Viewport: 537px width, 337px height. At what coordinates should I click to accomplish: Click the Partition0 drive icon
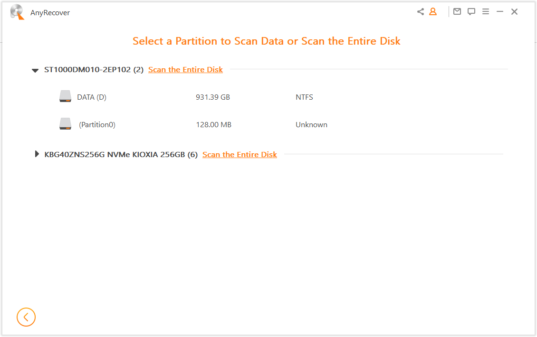[65, 123]
